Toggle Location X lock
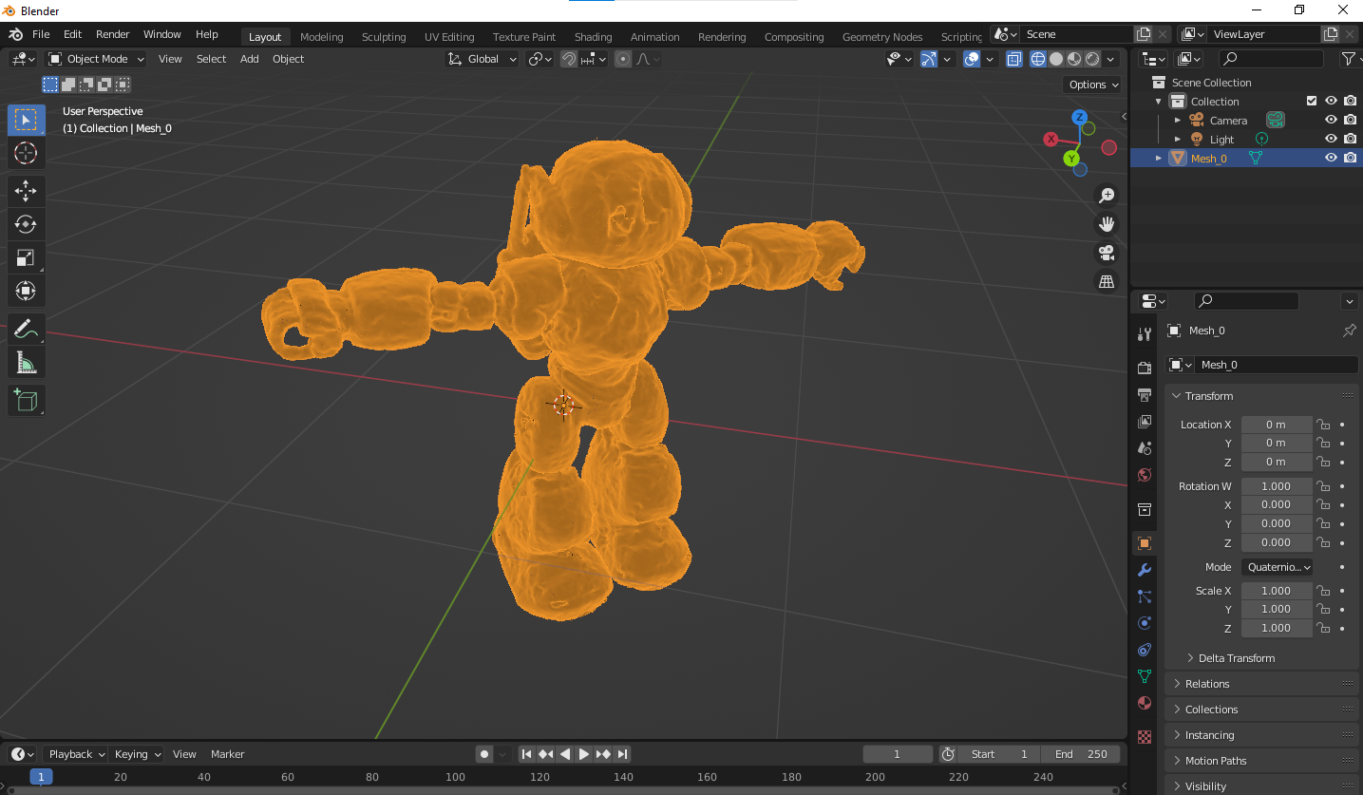 pos(1323,425)
